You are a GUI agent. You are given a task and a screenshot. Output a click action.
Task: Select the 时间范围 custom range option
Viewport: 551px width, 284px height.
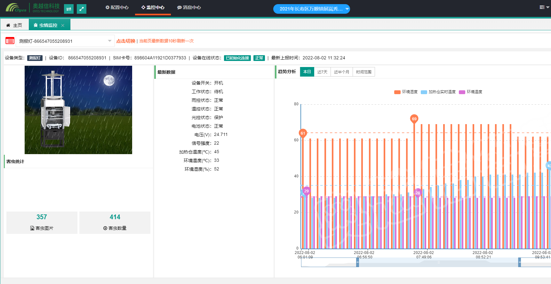pos(363,72)
